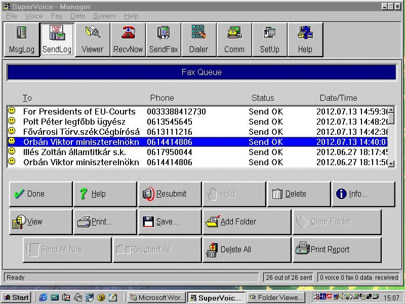Click the Phone column header
405x304 pixels.
162,98
